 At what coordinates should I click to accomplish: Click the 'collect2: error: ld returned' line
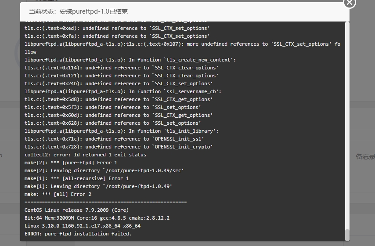85,155
